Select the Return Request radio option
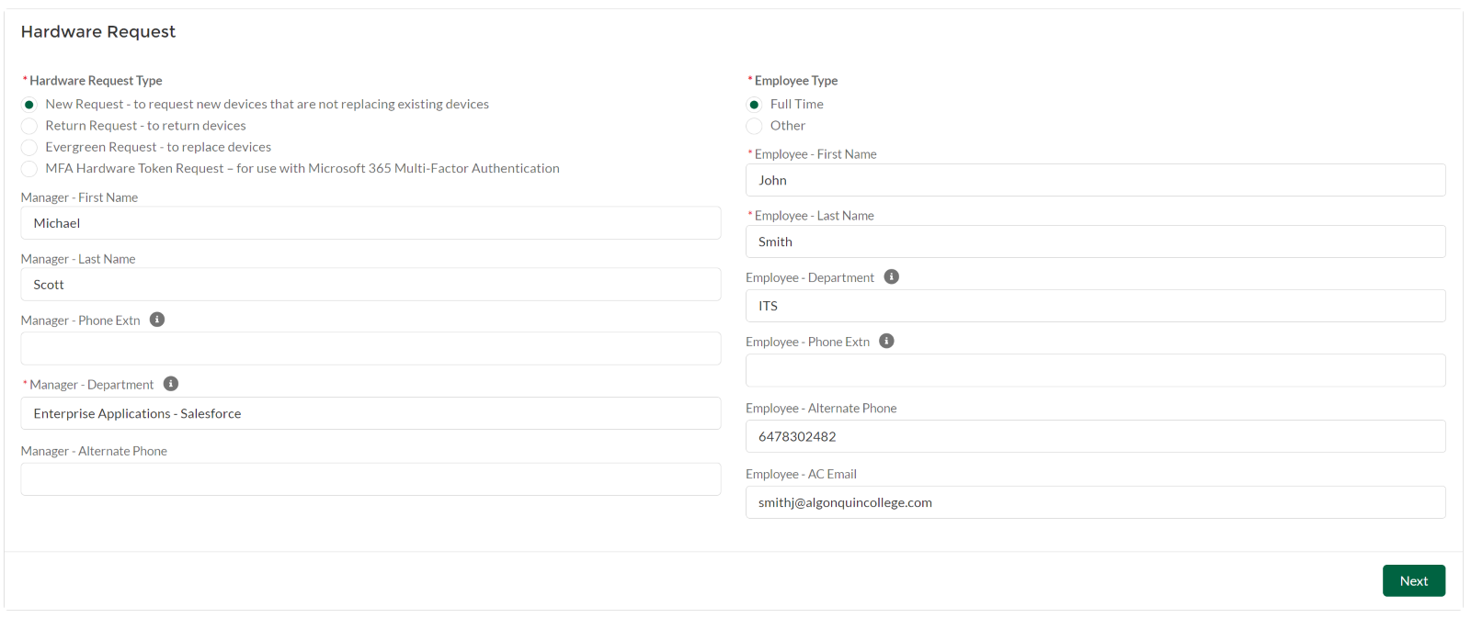The height and width of the screenshot is (618, 1471). (29, 126)
